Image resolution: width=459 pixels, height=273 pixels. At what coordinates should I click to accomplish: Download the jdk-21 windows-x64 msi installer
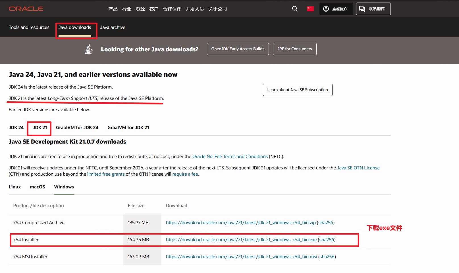click(x=242, y=257)
